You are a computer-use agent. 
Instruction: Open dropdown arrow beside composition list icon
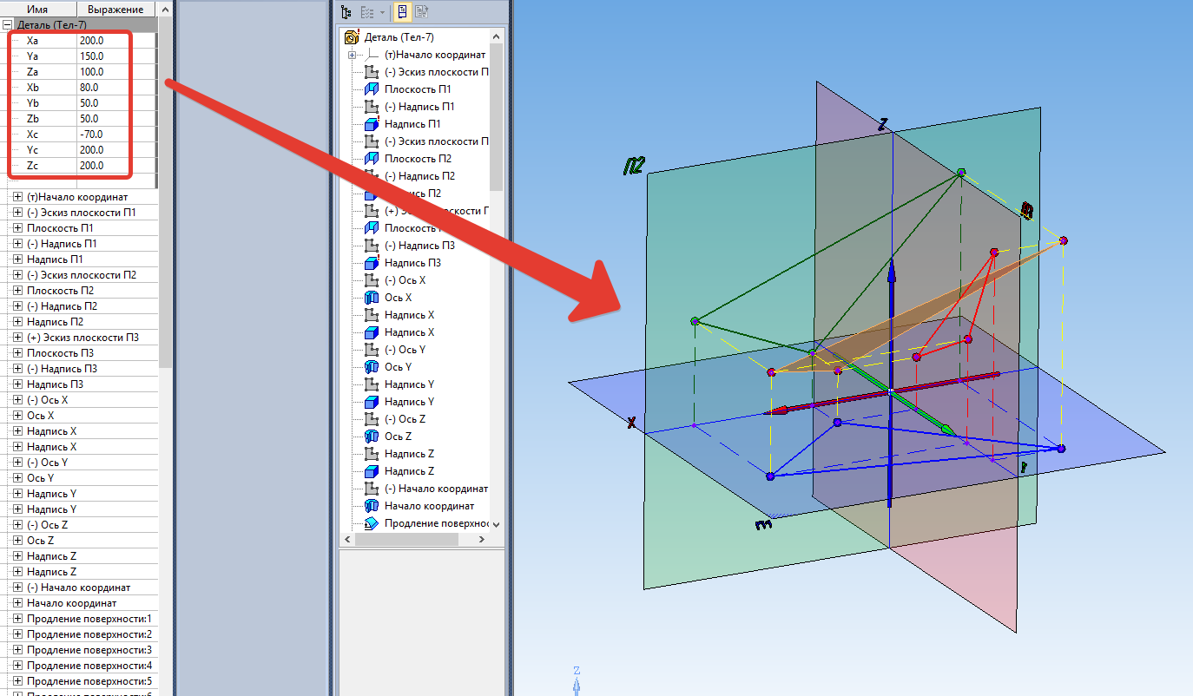tap(382, 12)
